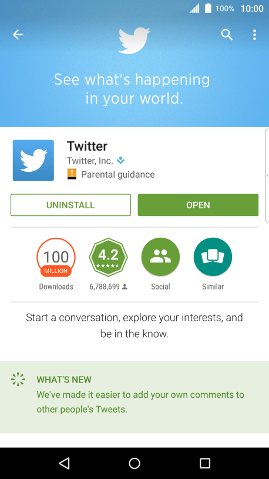The height and width of the screenshot is (479, 269).
Task: Tap the Android Back navigation button
Action: click(64, 463)
